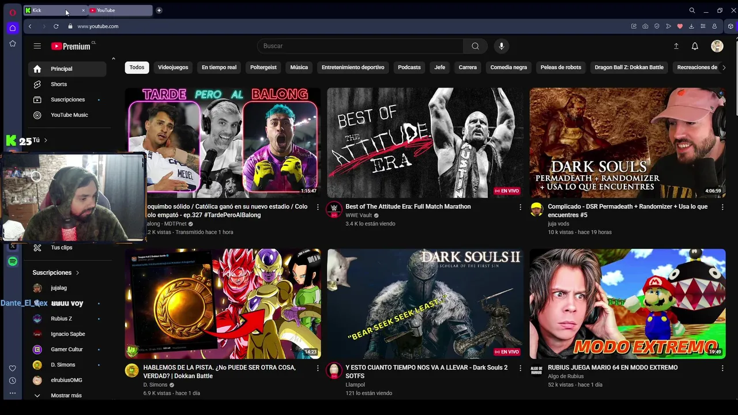
Task: Click Opera tab search magnifier icon
Action: tap(692, 10)
